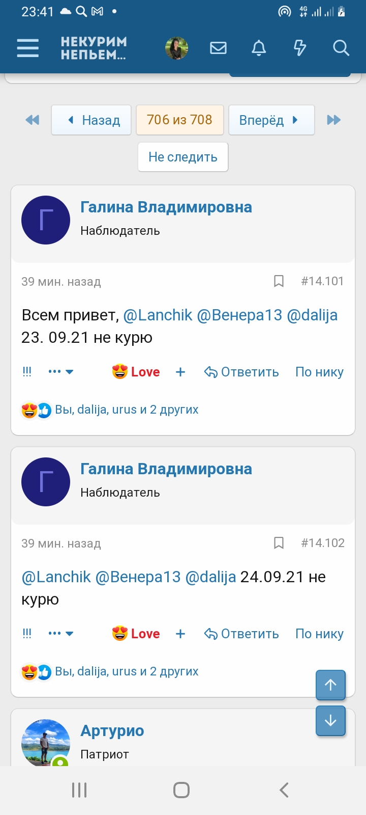Open the notifications bell

coord(259,48)
